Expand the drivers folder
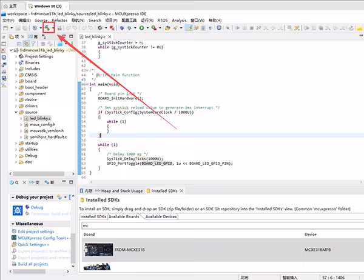The image size is (364, 280). tap(16, 106)
